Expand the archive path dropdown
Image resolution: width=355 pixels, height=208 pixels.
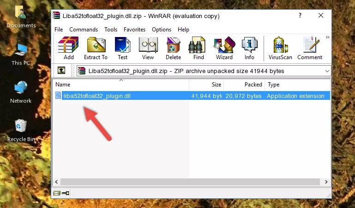tap(327, 71)
